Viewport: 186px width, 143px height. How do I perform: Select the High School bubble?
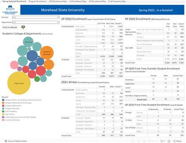19,83
